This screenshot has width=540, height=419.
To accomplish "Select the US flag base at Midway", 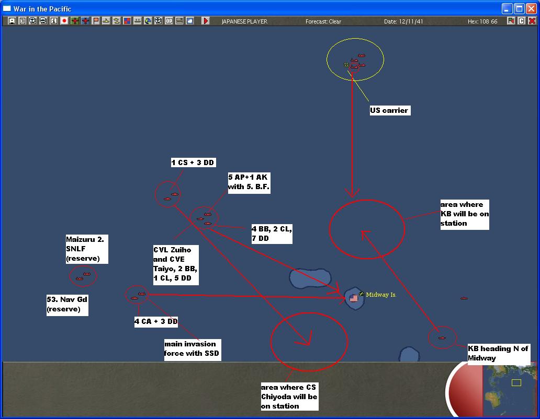I will pyautogui.click(x=354, y=298).
